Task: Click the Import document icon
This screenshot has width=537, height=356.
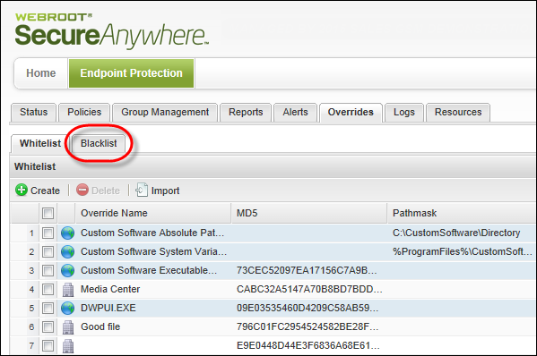Action: [x=142, y=190]
